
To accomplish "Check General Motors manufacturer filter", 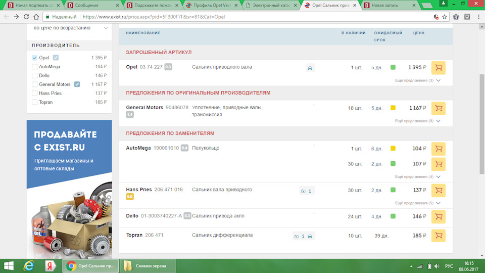I will tap(35, 84).
